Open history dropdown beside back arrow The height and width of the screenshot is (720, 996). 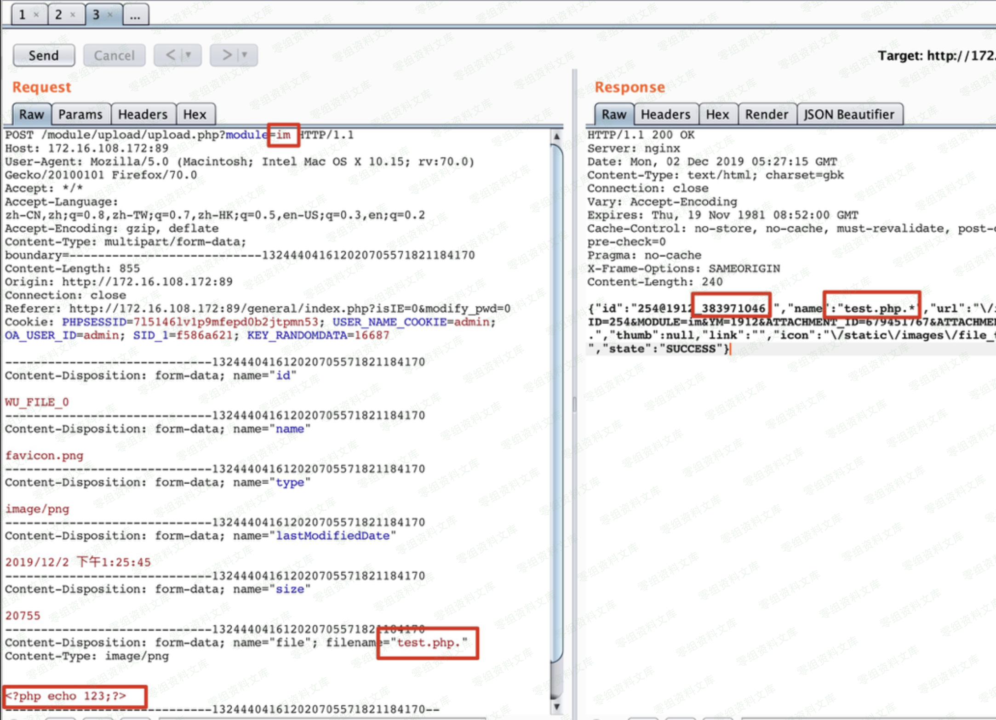(189, 55)
